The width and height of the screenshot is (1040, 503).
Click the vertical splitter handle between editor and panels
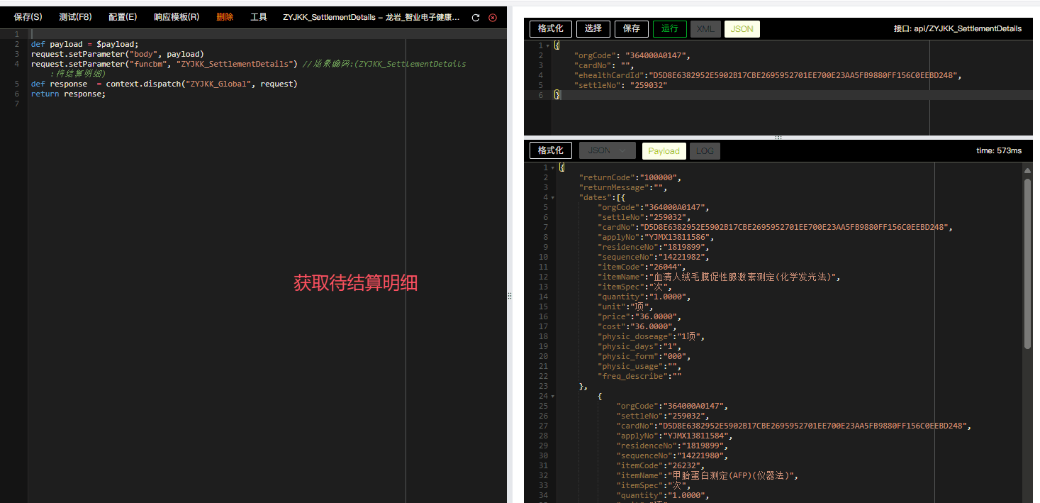(509, 296)
